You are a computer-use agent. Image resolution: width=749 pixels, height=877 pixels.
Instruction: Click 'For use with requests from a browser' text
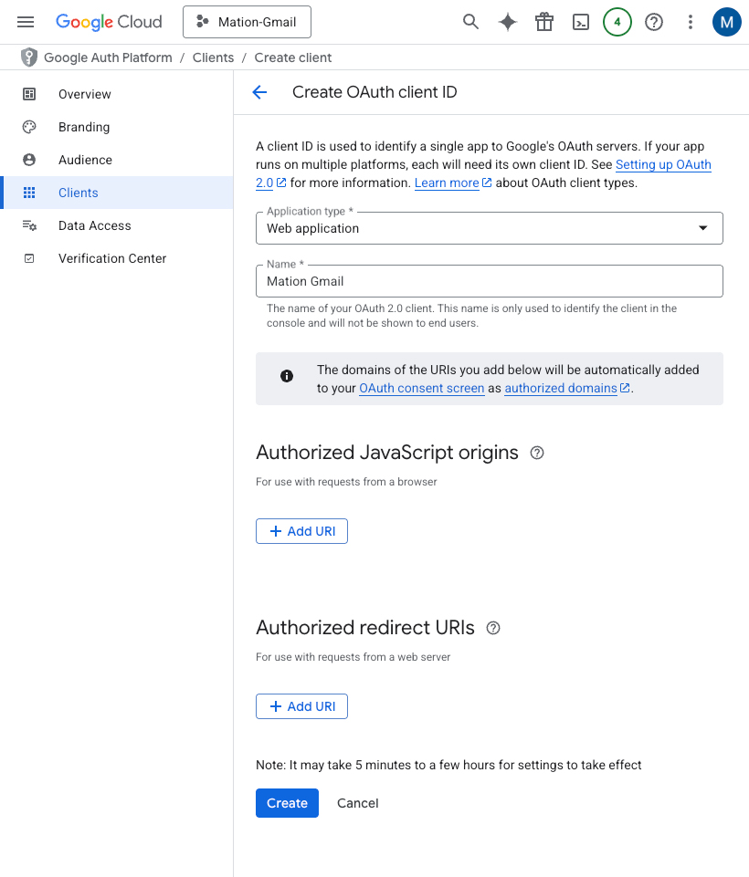pyautogui.click(x=346, y=482)
